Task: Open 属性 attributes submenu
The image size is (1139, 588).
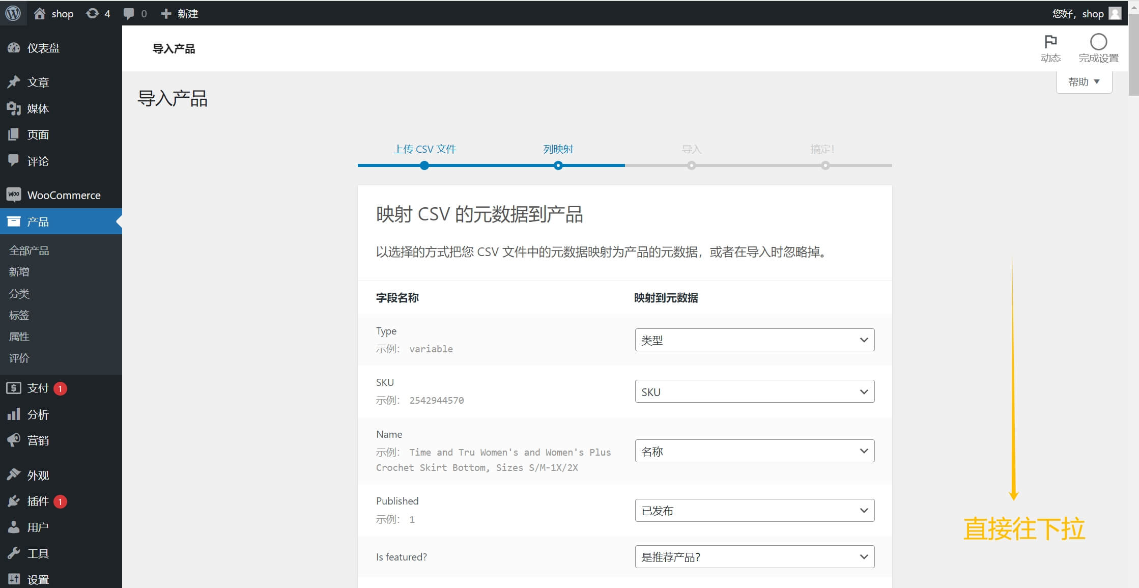Action: coord(19,337)
